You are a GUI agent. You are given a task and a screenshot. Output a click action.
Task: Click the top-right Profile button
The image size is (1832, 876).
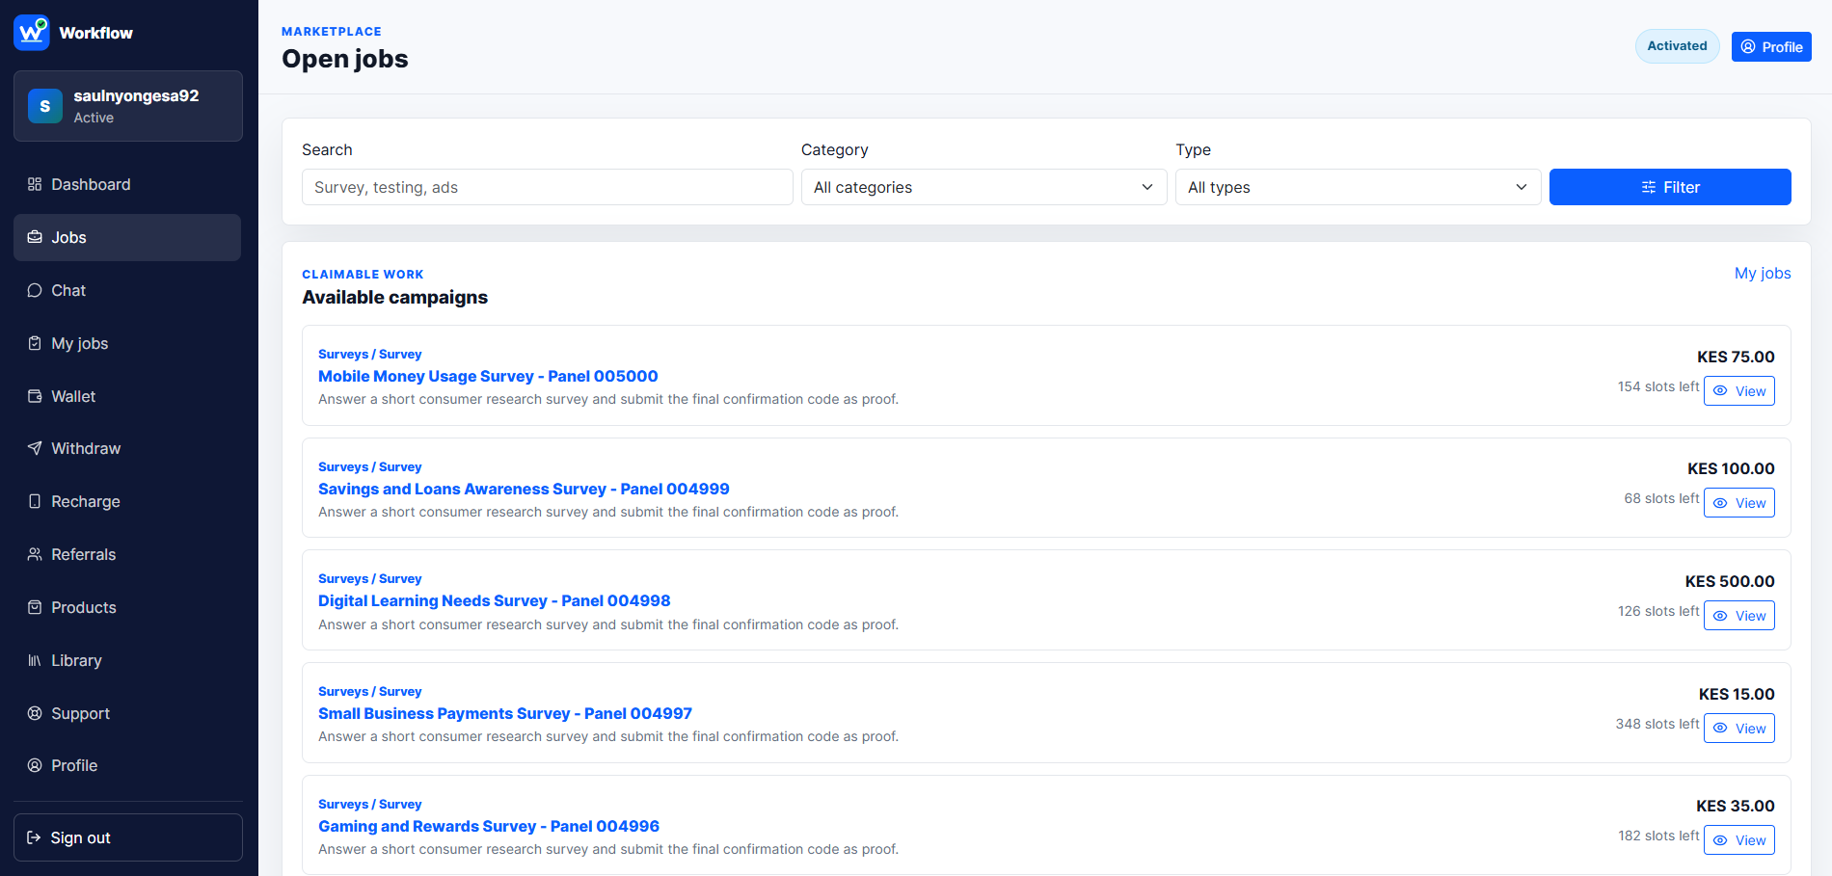1771,46
